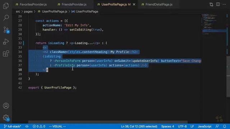Click PersonInfoForm on line 36

(x=68, y=61)
